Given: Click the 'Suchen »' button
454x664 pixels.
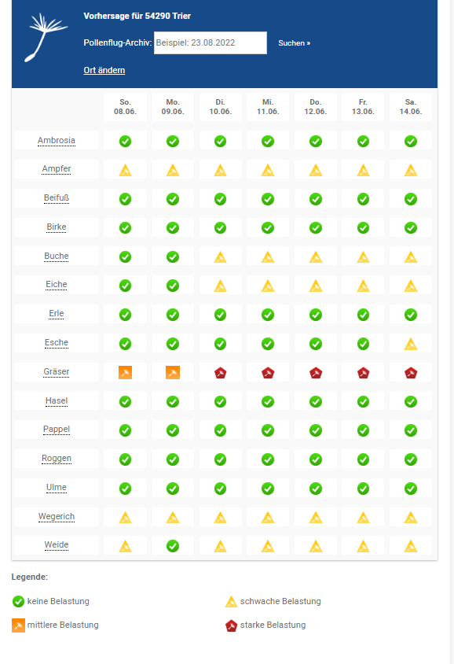Looking at the screenshot, I should coord(295,42).
